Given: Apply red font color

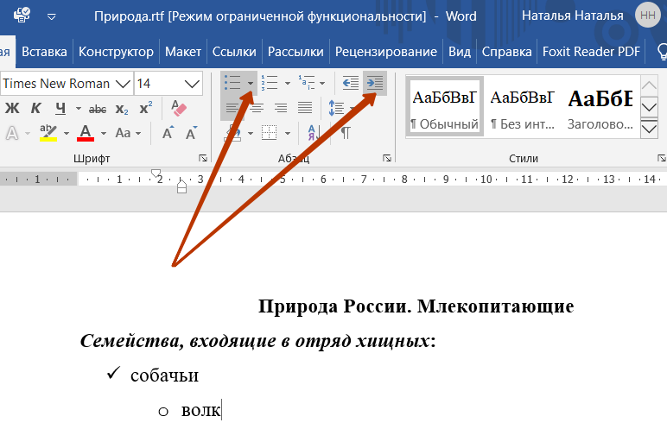Looking at the screenshot, I should pos(86,133).
